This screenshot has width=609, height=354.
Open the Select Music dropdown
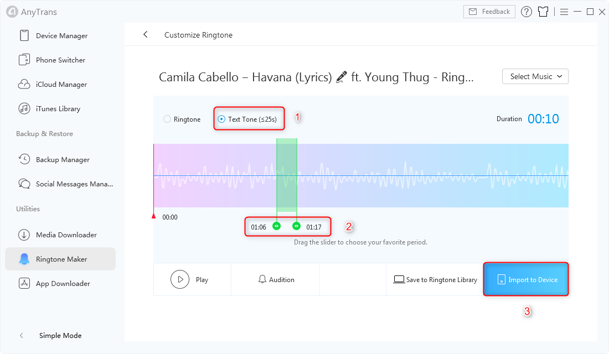[x=535, y=76]
